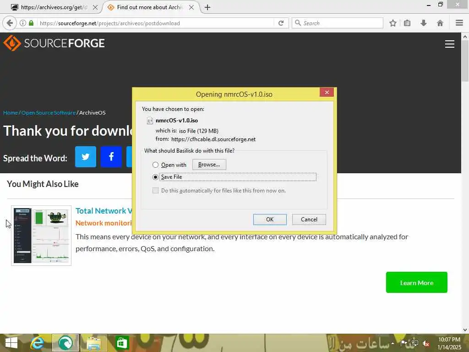The width and height of the screenshot is (469, 352).
Task: Open a new browser tab
Action: click(x=207, y=7)
